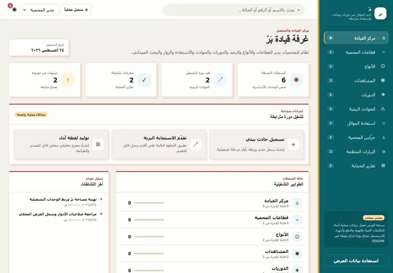This screenshot has width=393, height=273.
Task: Open قطاعات المحمية sidebar section
Action: pos(356,52)
